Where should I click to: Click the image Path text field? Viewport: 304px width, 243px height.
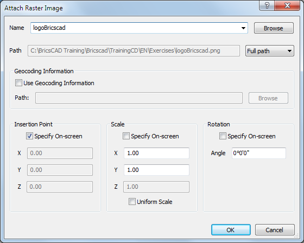[x=134, y=51]
